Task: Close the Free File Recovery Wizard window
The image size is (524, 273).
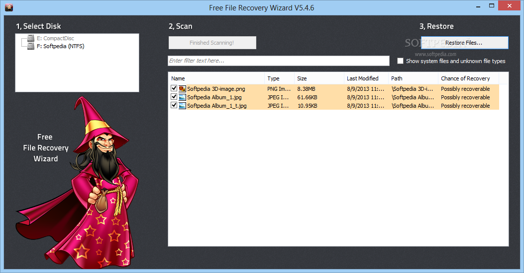Action: click(509, 5)
